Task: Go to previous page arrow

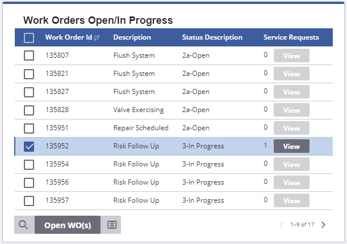Action: pos(281,225)
